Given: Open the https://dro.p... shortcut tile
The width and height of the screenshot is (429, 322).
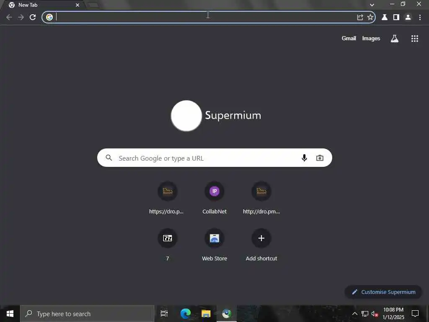Looking at the screenshot, I should point(168,198).
